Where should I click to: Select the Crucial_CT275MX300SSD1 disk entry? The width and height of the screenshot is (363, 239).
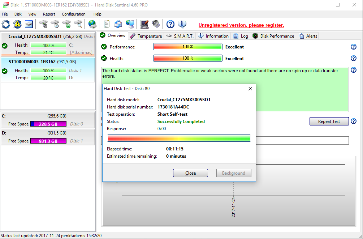coord(48,45)
